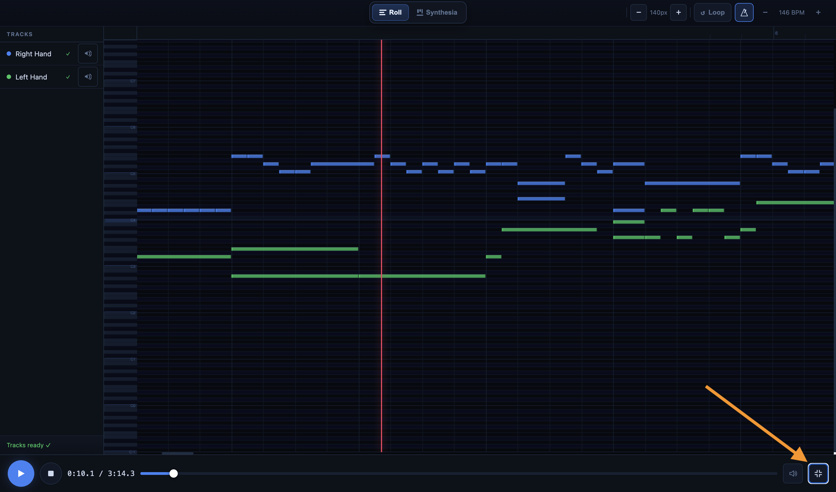836x492 pixels.
Task: Exit fullscreen with the collapse icon
Action: click(818, 474)
